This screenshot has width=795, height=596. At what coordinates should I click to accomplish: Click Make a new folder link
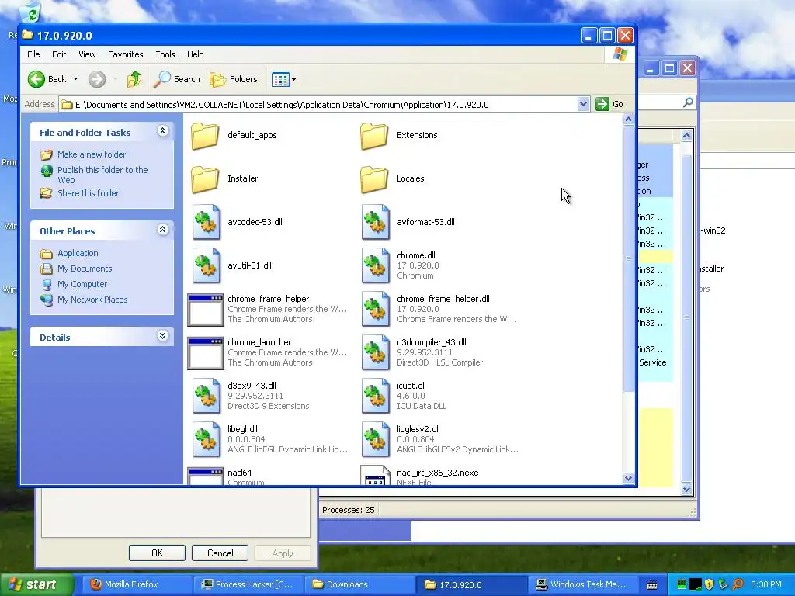coord(92,154)
